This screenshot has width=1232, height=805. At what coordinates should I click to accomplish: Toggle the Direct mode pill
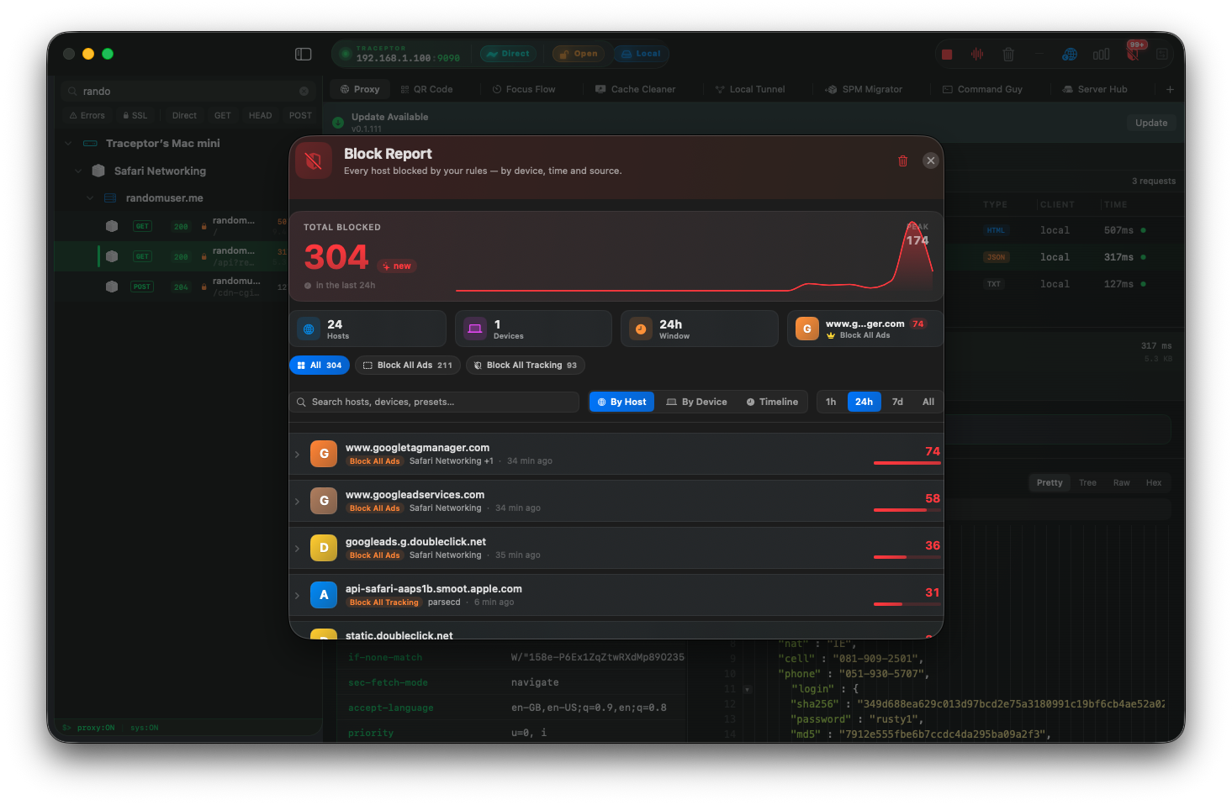pos(506,54)
